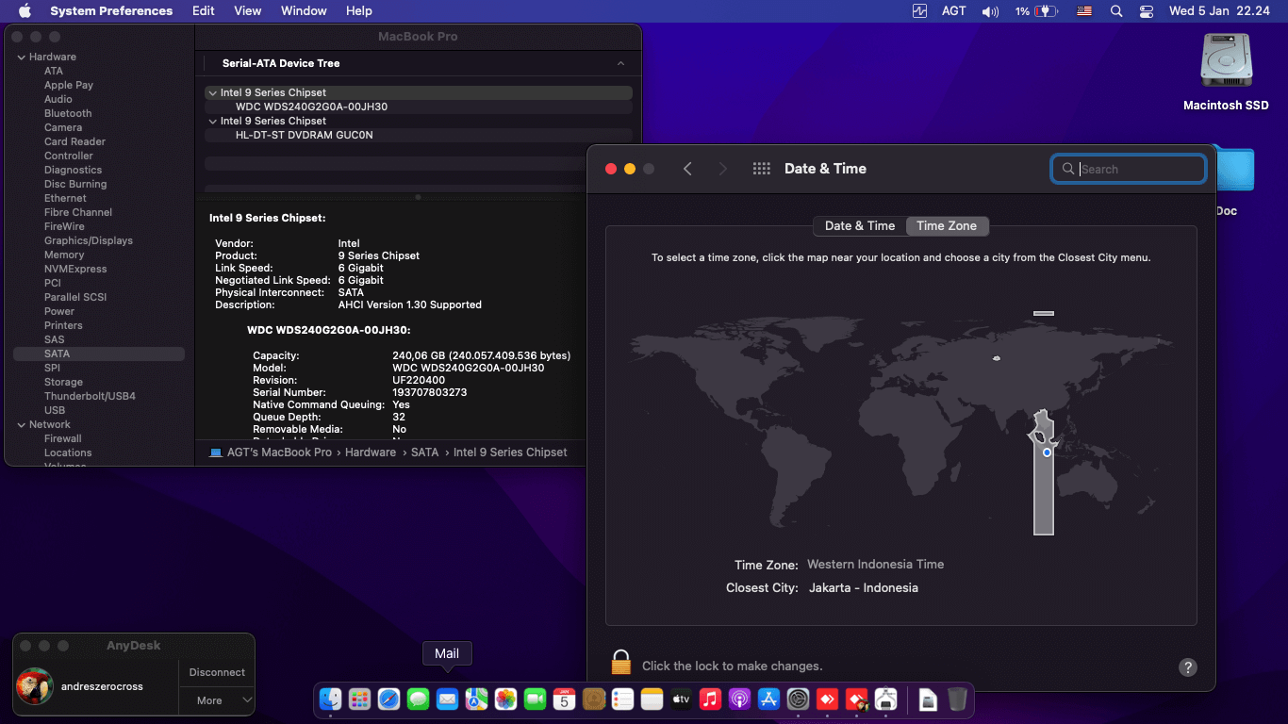1288x724 pixels.
Task: Open the Trash in the Dock
Action: (x=957, y=699)
